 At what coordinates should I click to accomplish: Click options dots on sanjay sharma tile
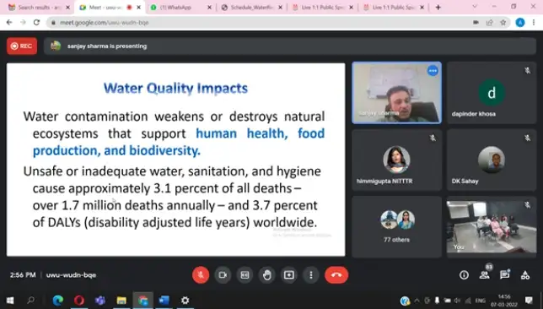point(433,71)
